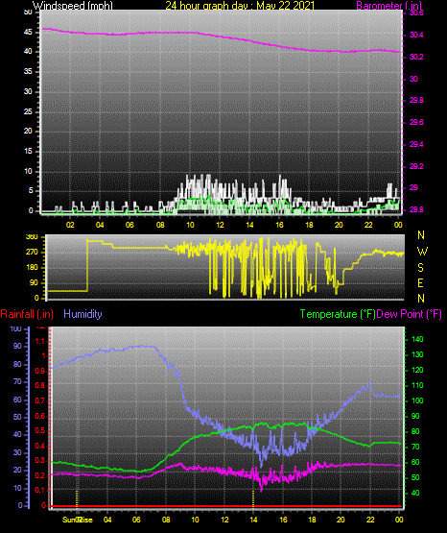Click the 'Dew Point (°F)' legend label
Image resolution: width=447 pixels, height=533 pixels.
tap(410, 314)
